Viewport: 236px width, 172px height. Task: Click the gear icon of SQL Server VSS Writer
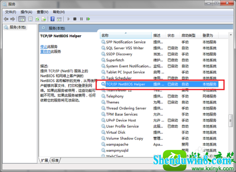(x=103, y=48)
